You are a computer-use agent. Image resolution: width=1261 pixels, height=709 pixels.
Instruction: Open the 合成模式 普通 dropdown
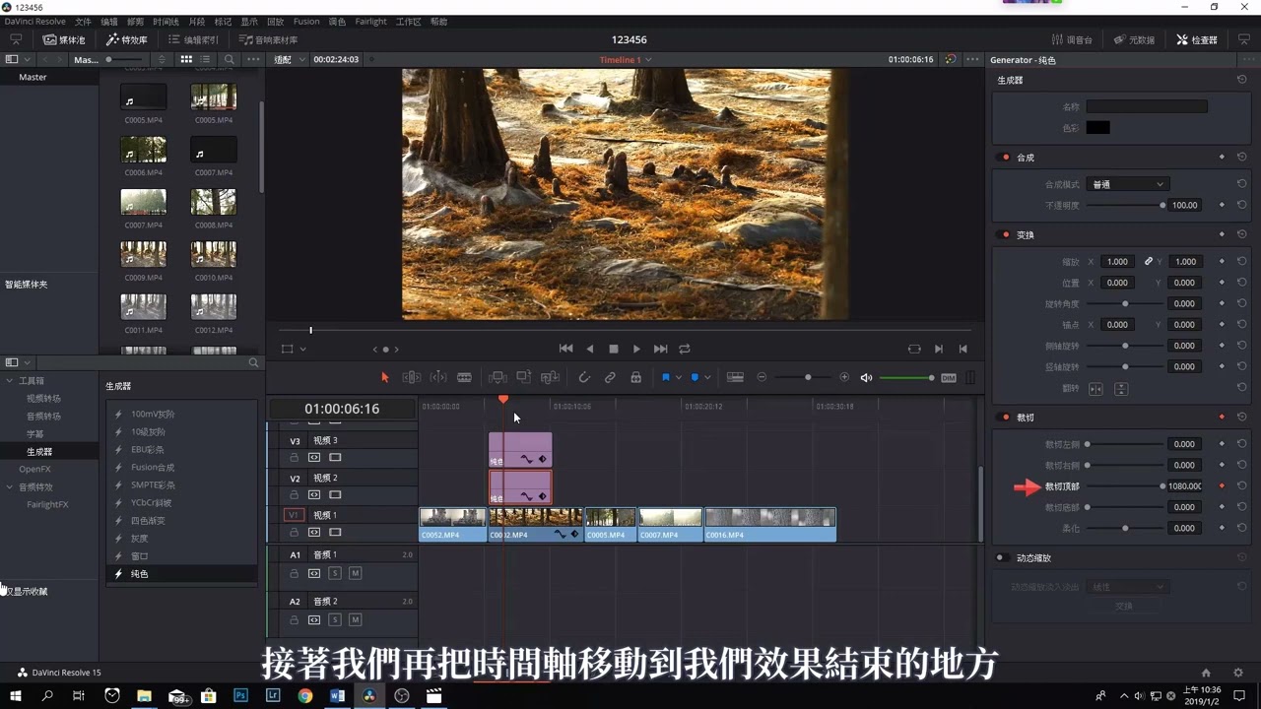1127,184
